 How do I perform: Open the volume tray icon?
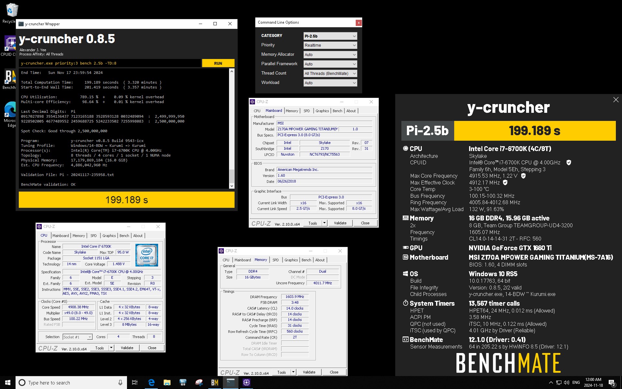coord(567,383)
